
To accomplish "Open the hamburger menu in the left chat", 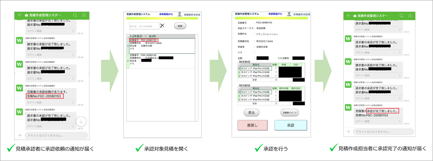I will tap(84, 15).
